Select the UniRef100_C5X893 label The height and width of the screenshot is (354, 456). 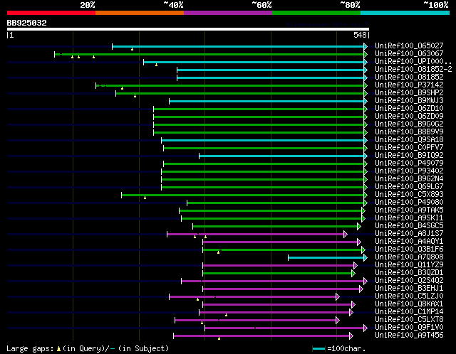[409, 194]
